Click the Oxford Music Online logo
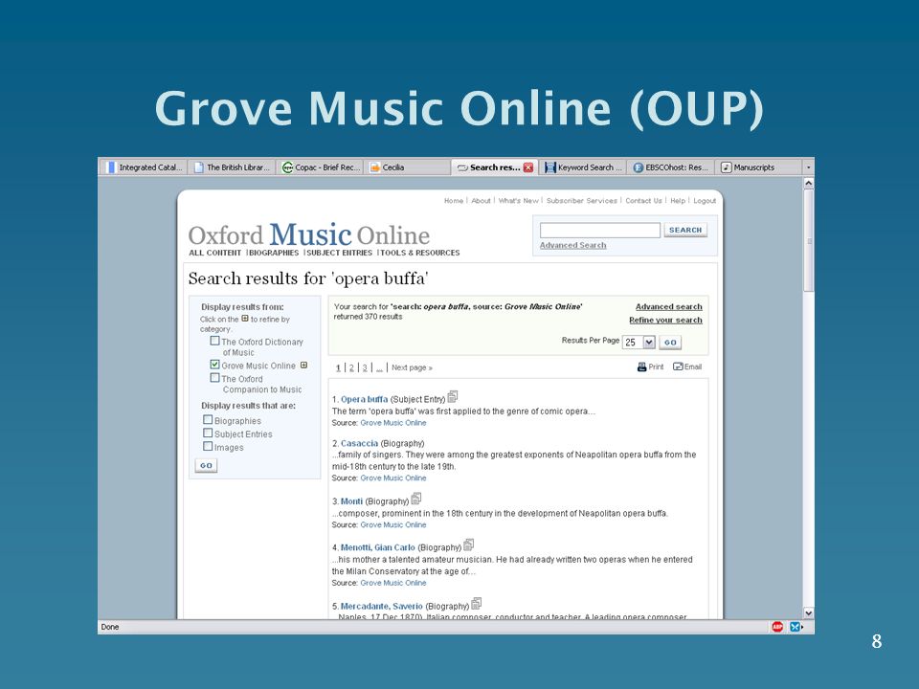 309,234
